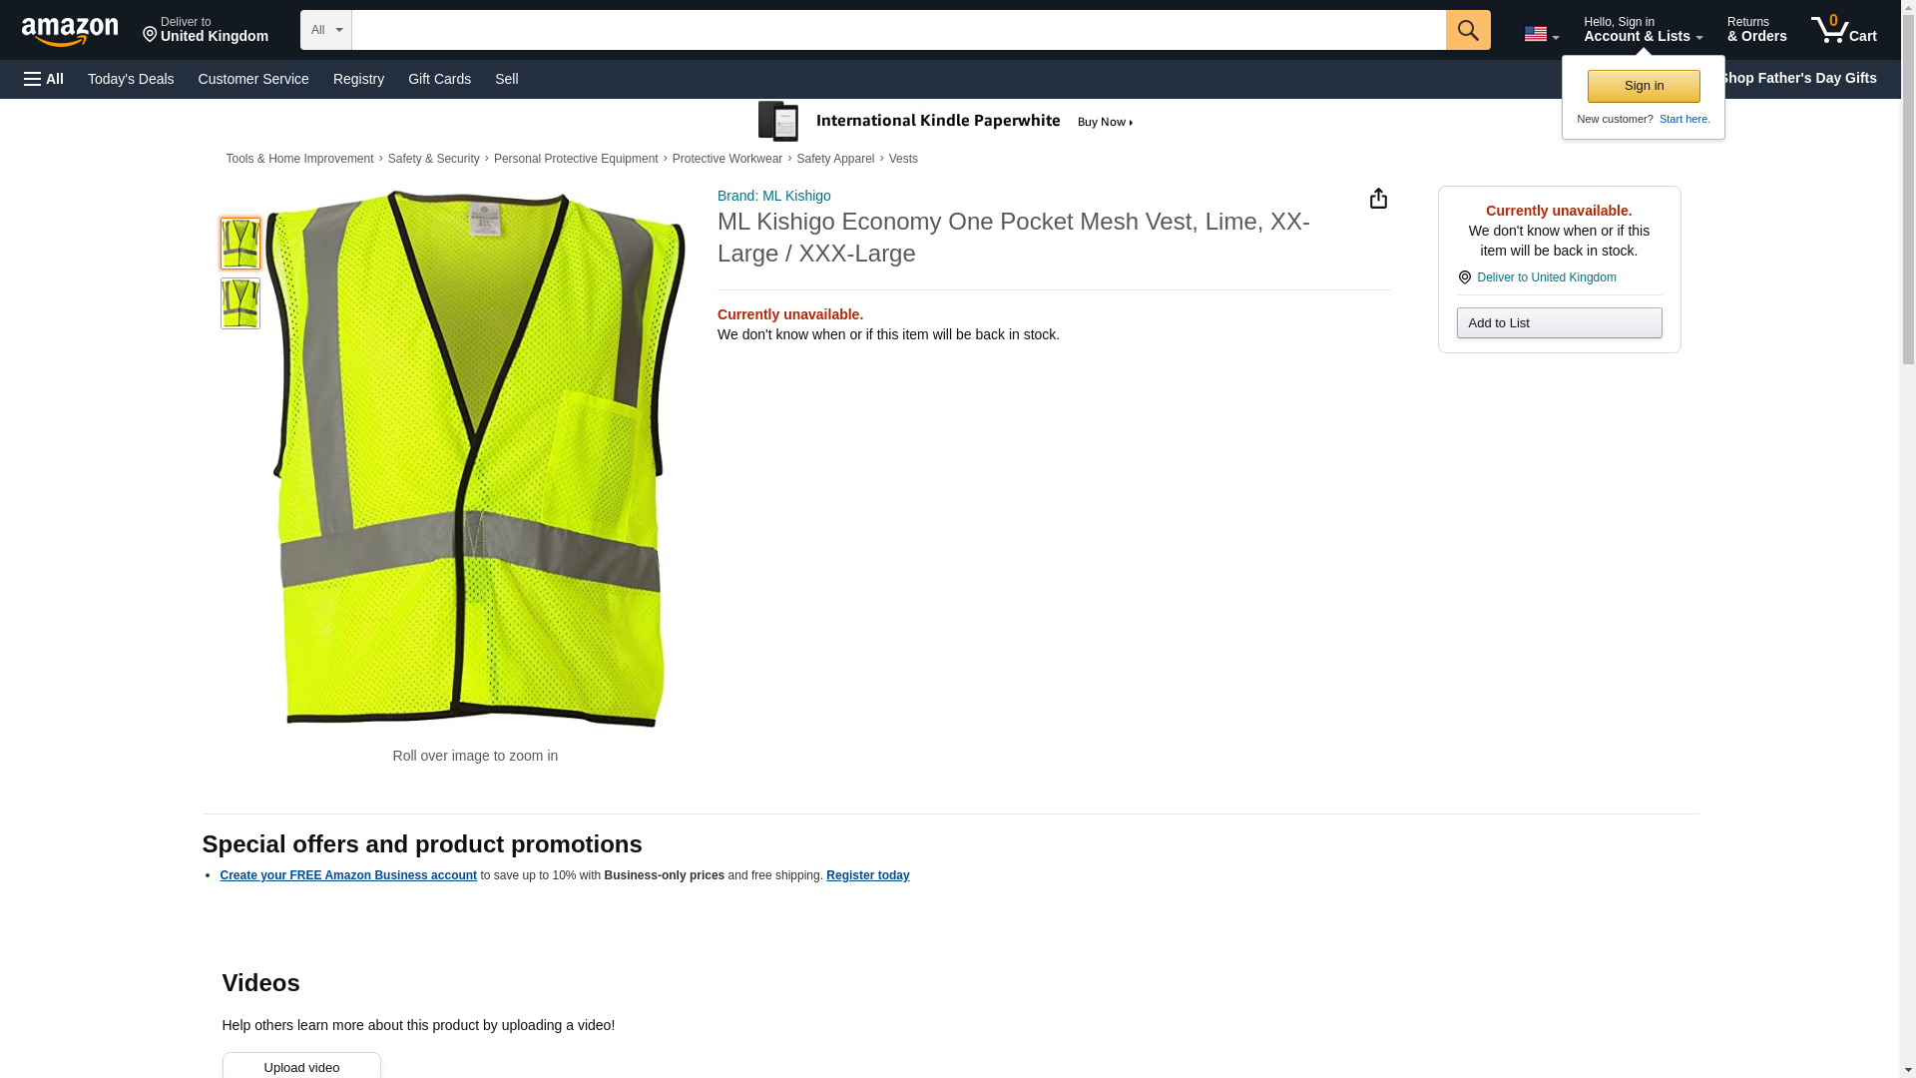
Task: Go to Customer Service nav item
Action: (x=253, y=79)
